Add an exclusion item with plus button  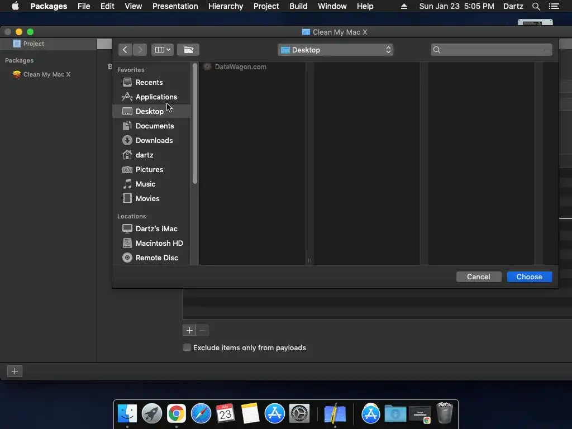click(x=189, y=331)
